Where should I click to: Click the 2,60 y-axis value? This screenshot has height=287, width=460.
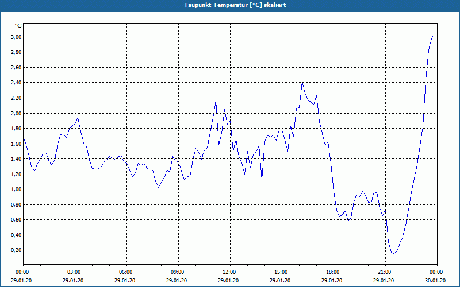pyautogui.click(x=16, y=67)
